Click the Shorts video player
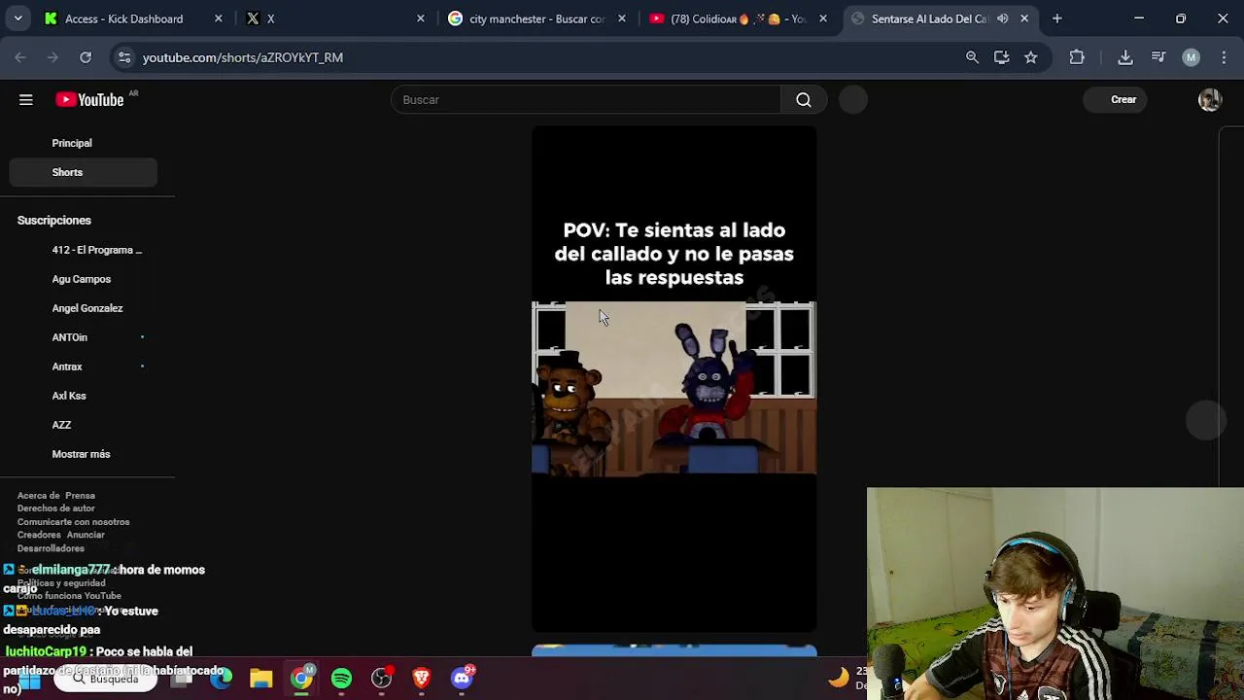 click(x=674, y=379)
